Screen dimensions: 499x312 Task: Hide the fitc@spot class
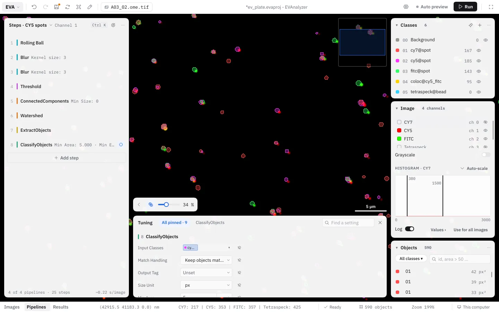click(479, 71)
